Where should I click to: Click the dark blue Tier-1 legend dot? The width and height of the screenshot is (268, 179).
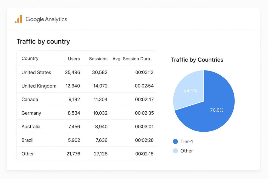pyautogui.click(x=175, y=142)
